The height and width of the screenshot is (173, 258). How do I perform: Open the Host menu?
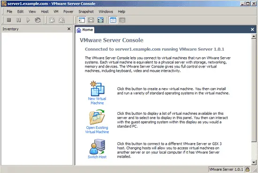45,12
